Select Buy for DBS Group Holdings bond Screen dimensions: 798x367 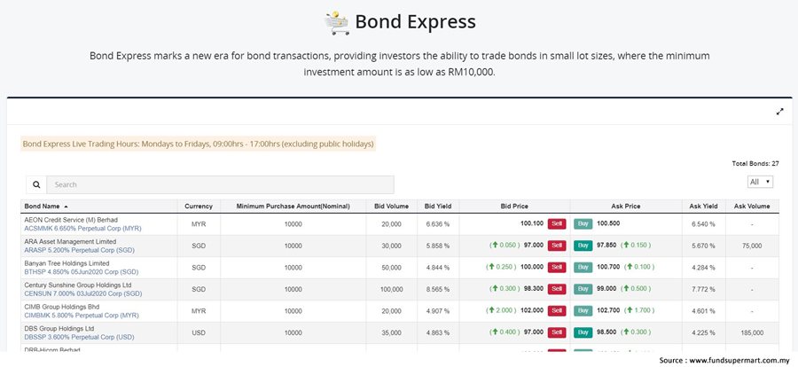pos(583,332)
